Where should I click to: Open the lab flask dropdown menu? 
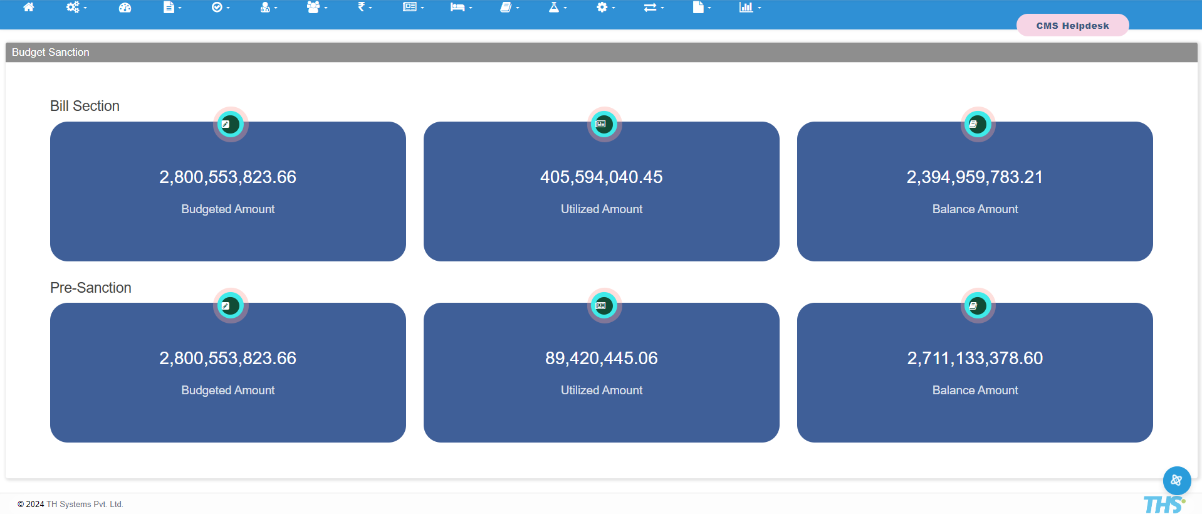(x=557, y=8)
